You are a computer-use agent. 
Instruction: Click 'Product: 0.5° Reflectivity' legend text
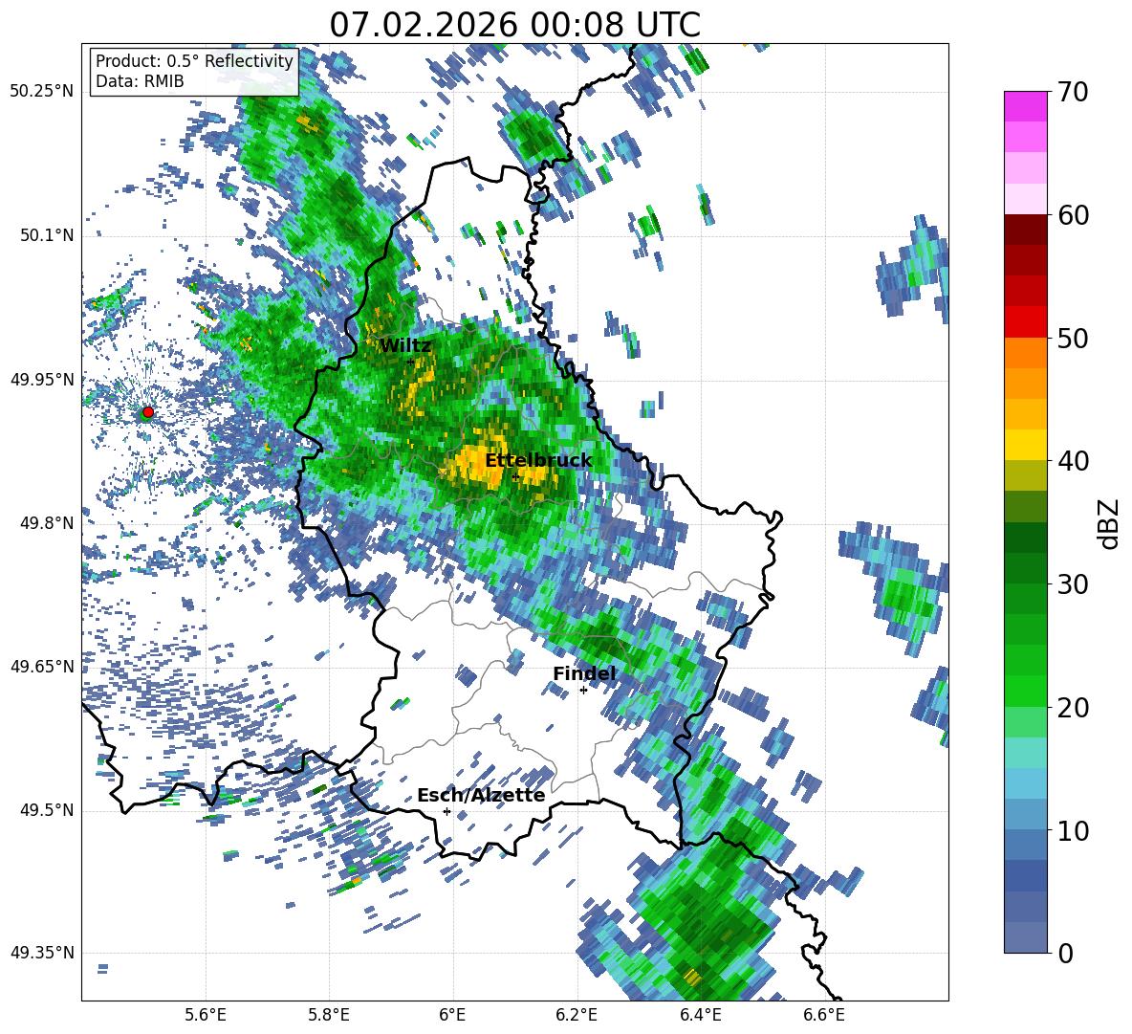point(194,60)
